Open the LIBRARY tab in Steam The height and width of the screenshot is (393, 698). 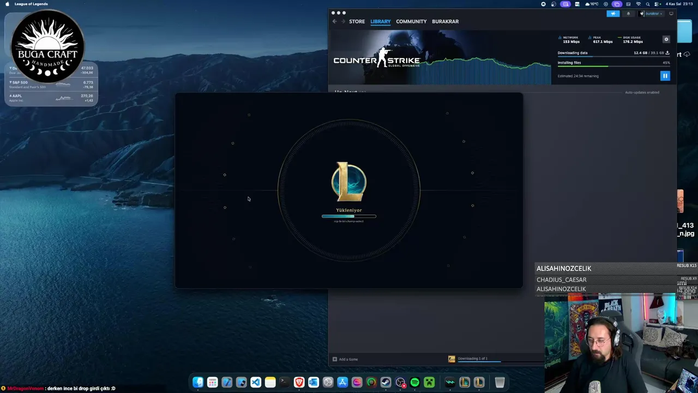380,21
